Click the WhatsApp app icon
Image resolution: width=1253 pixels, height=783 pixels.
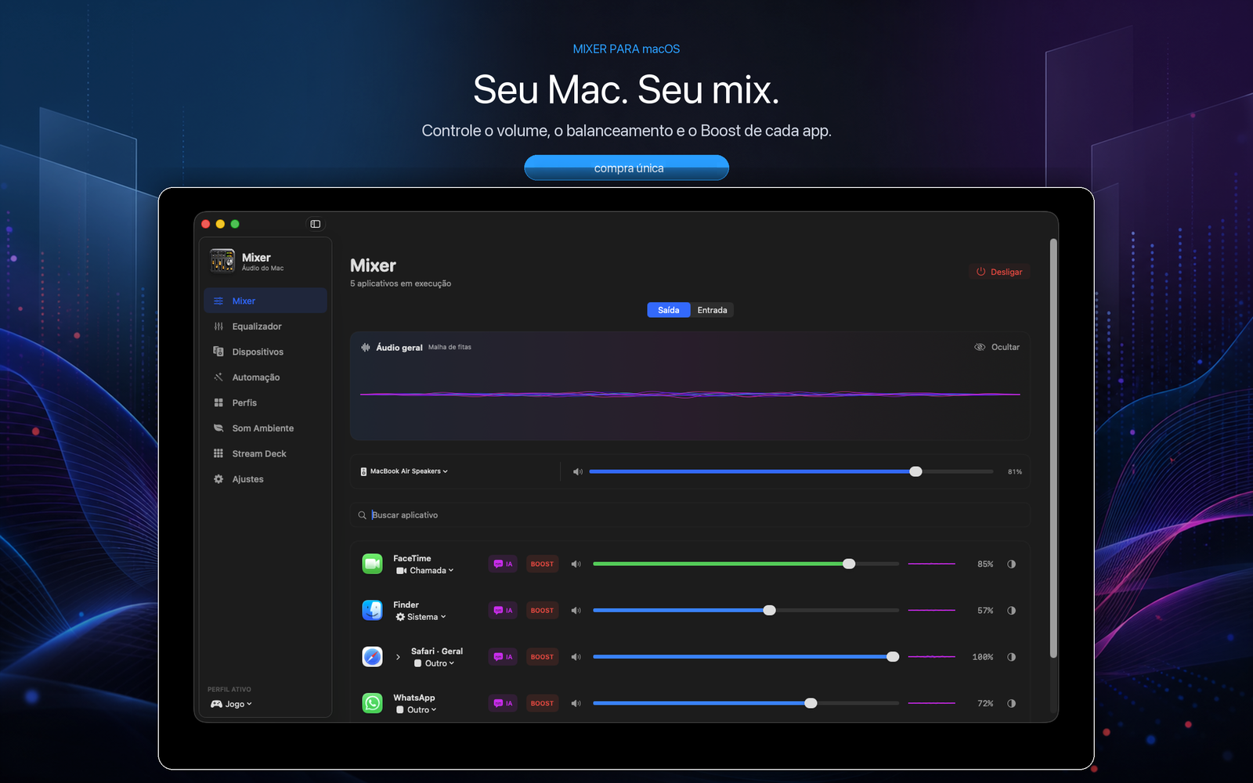click(373, 703)
